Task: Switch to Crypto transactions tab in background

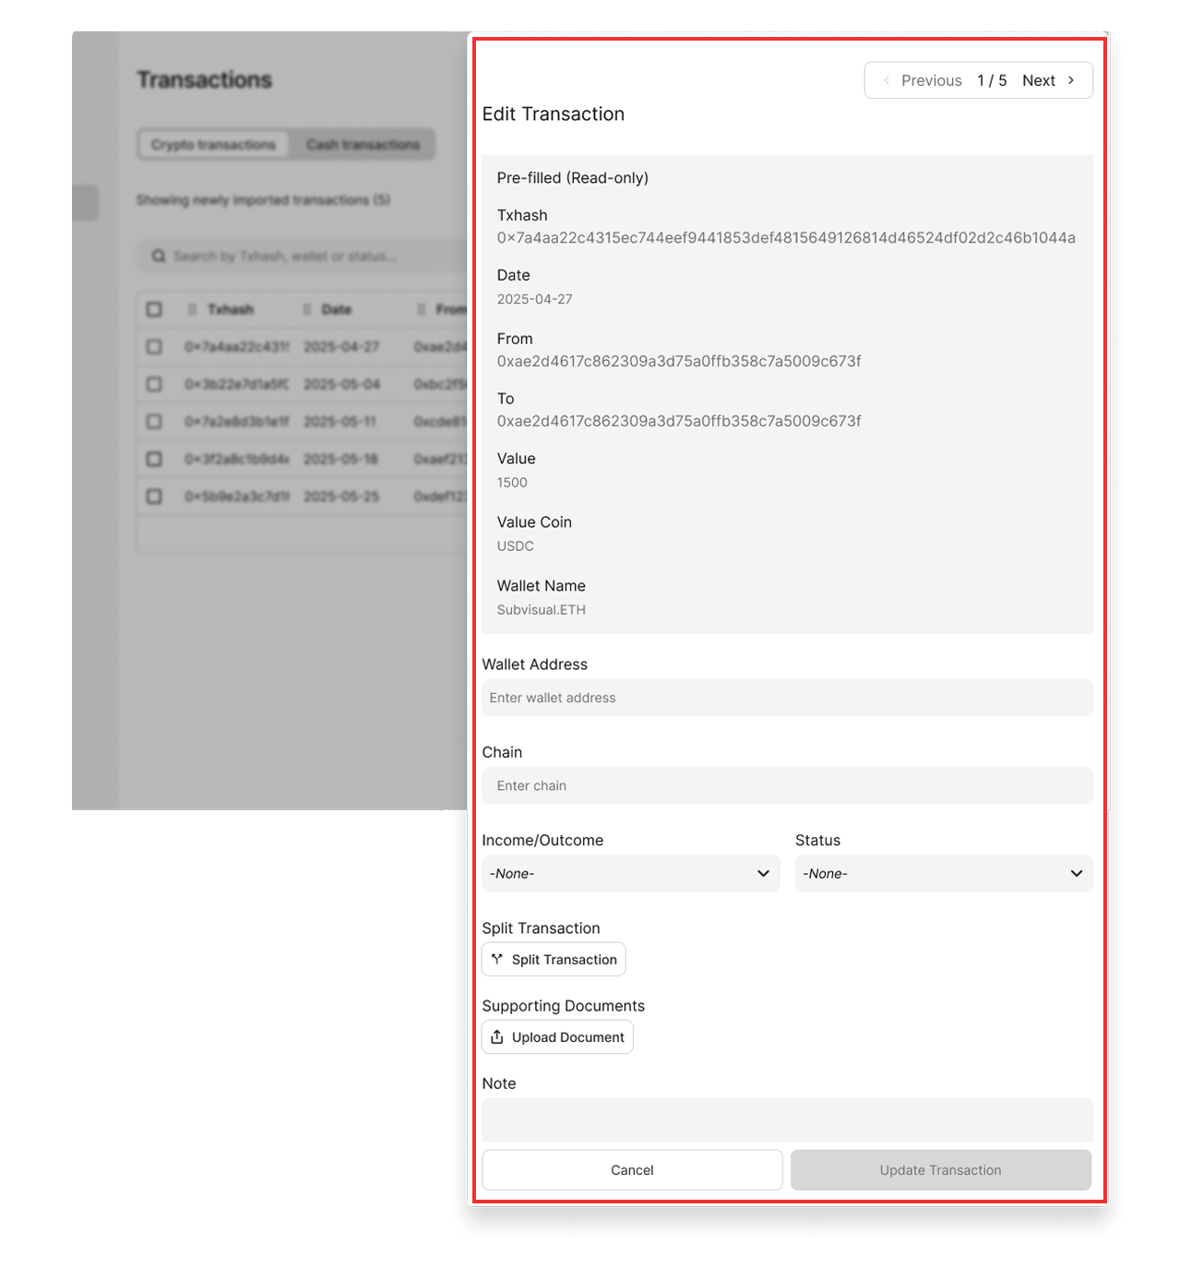Action: [x=213, y=145]
